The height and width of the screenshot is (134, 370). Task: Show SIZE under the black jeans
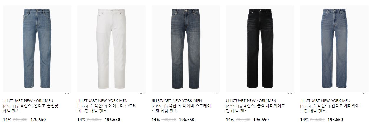point(290,93)
